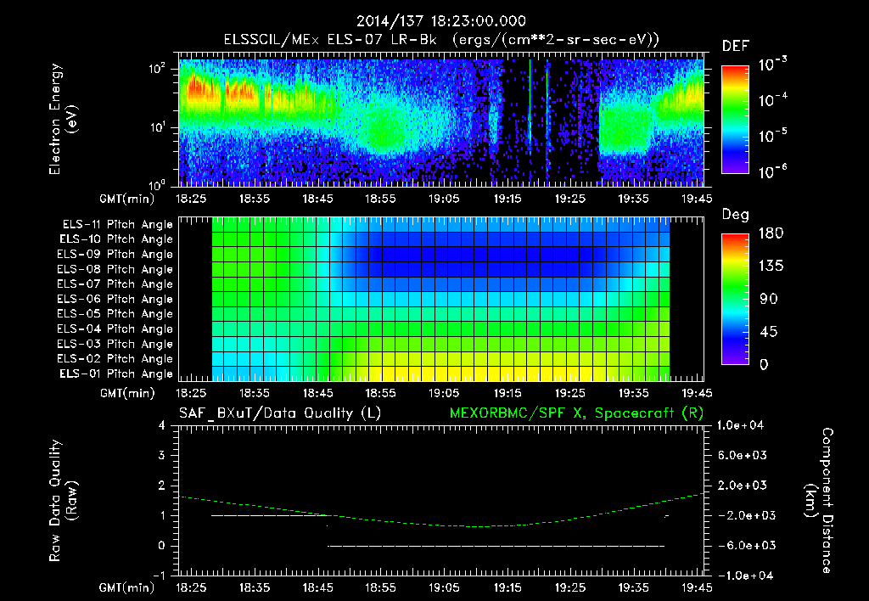Click the 18:45 tick label under bottom panel
This screenshot has height=601, width=869.
coord(317,587)
